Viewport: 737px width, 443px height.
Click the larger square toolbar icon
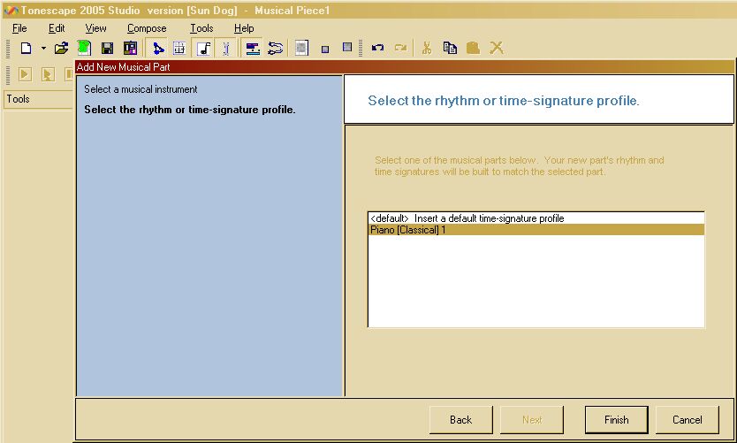(347, 47)
